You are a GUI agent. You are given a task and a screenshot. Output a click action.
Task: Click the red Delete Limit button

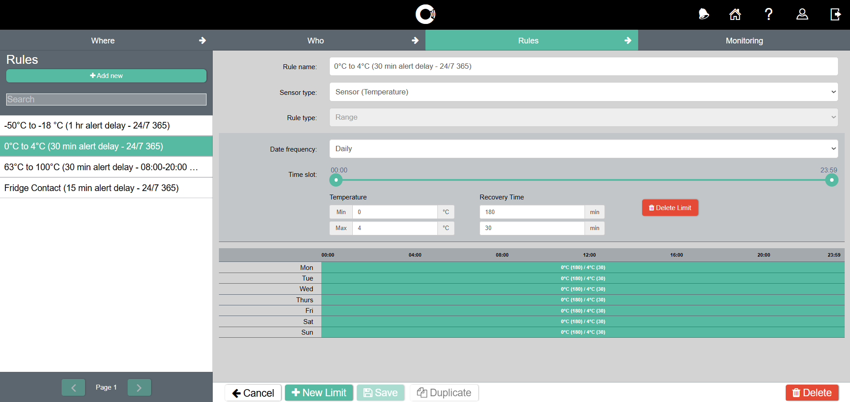click(x=670, y=207)
